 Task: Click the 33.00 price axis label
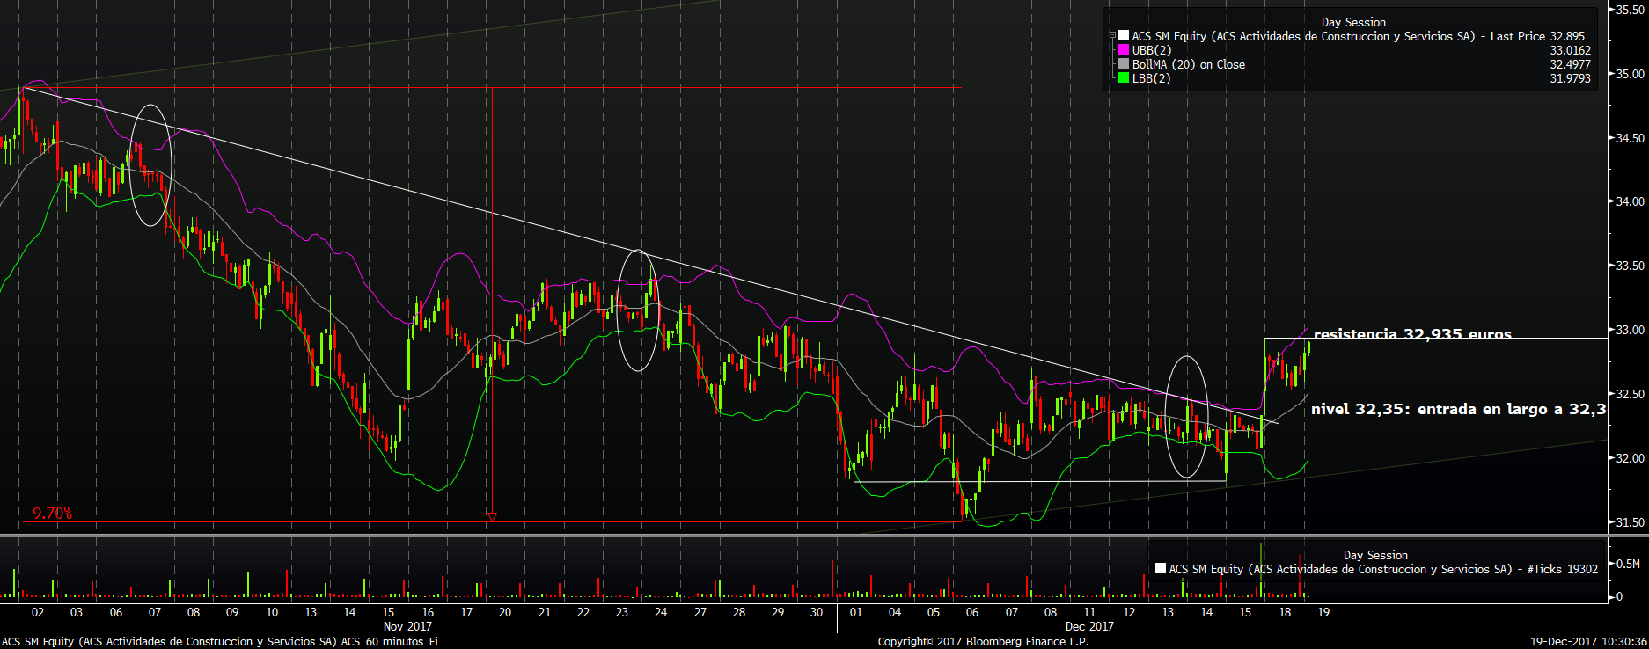point(1630,330)
